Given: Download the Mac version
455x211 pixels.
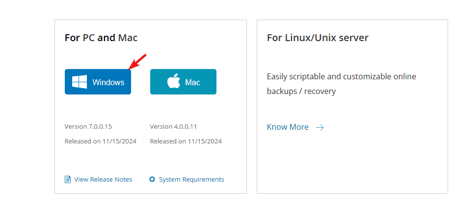Looking at the screenshot, I should tap(183, 82).
